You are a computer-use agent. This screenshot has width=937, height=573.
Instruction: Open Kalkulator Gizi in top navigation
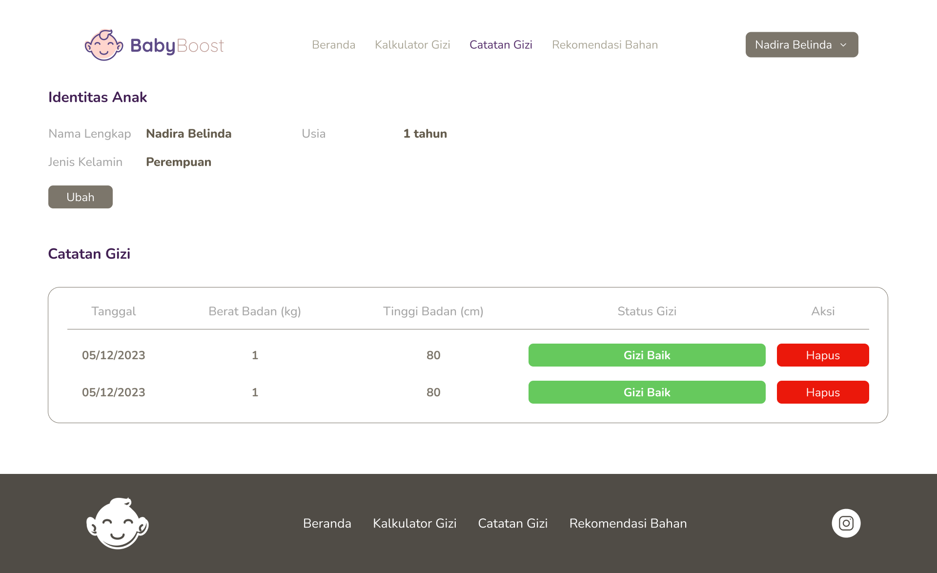click(x=412, y=45)
